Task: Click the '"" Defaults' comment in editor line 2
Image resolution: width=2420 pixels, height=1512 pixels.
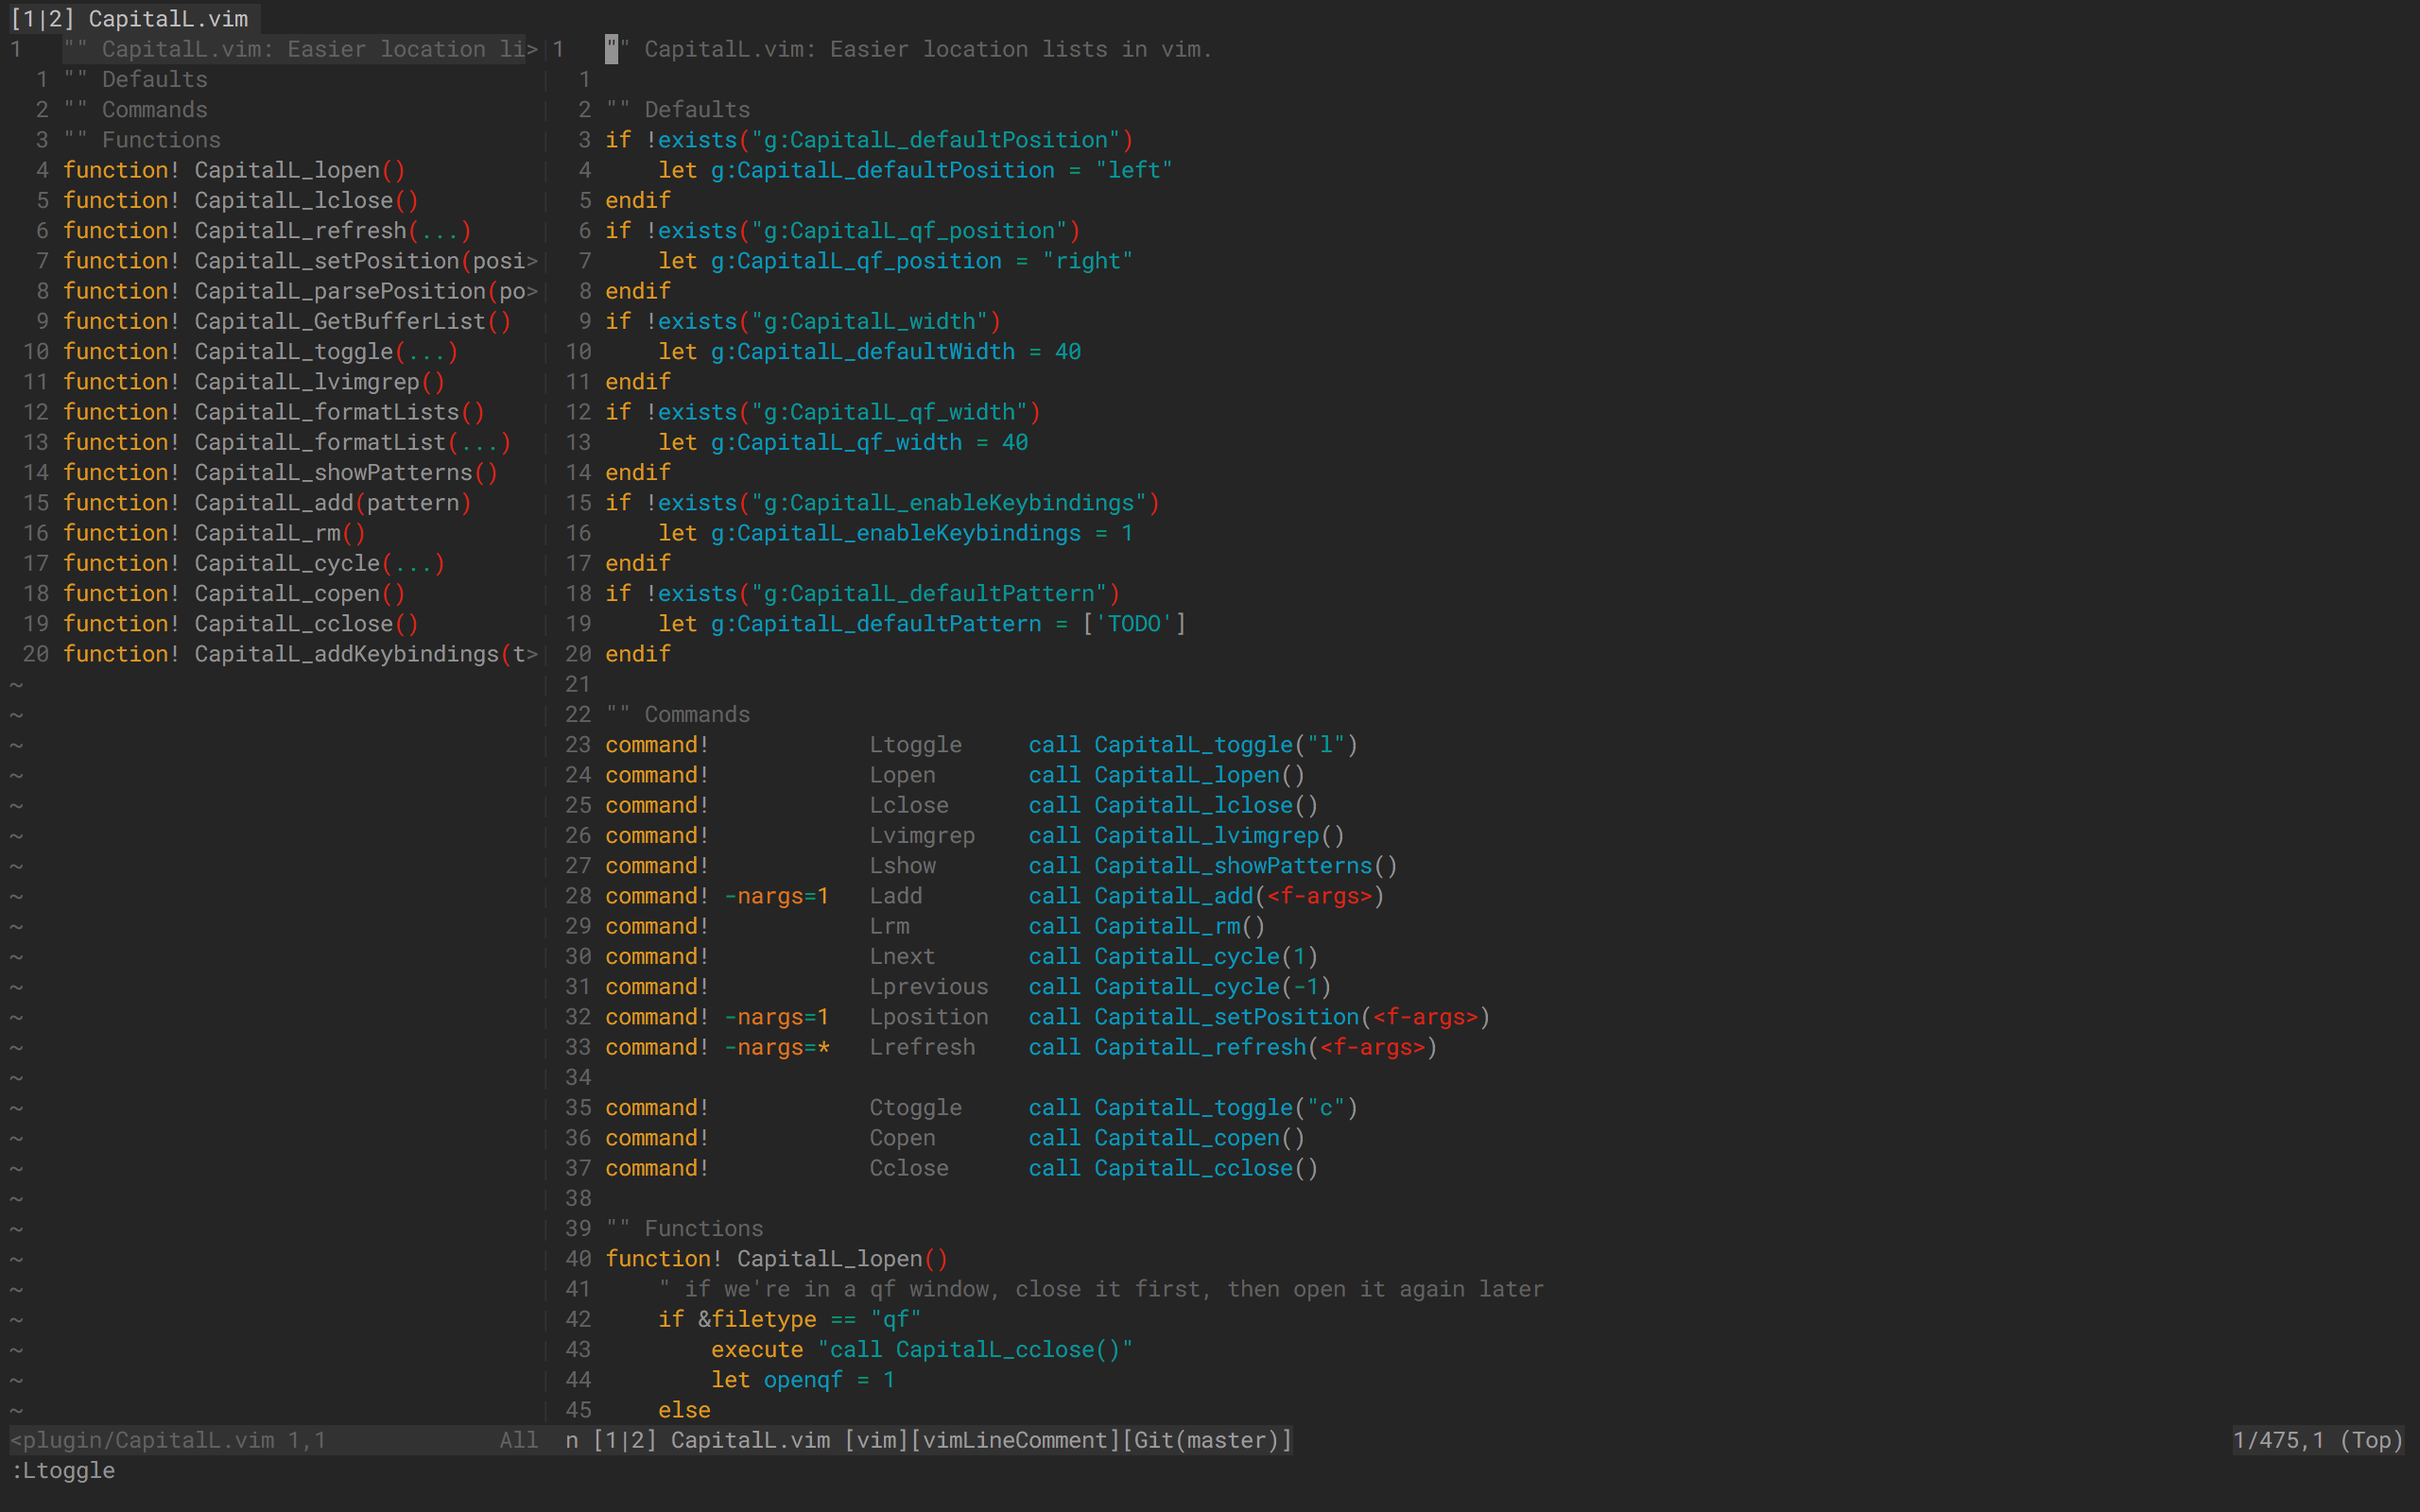Action: pos(678,109)
